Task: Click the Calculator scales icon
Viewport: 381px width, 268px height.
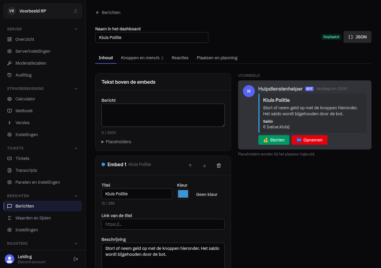Action: click(x=10, y=99)
